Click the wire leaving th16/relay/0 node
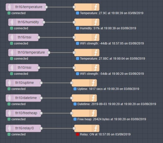 (57, 128)
